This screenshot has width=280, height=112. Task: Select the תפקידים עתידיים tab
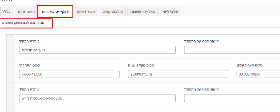(56, 11)
